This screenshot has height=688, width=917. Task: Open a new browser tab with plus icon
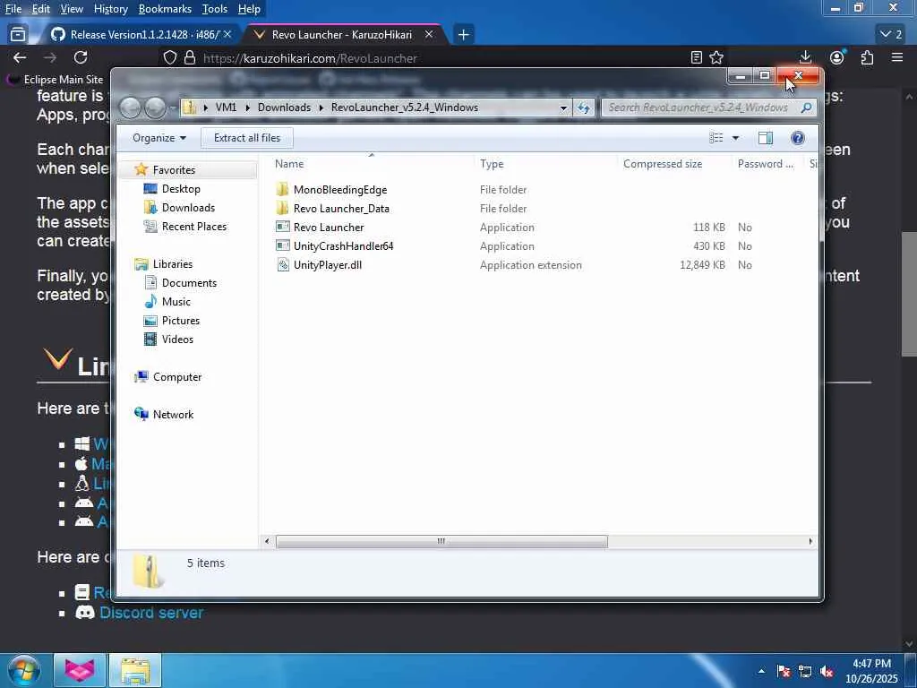(x=463, y=35)
